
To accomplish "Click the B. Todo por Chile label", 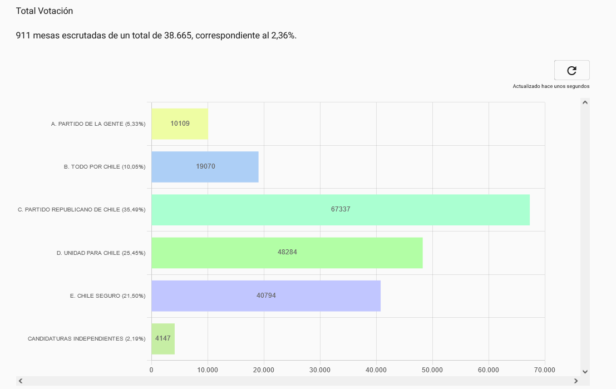I will (105, 166).
